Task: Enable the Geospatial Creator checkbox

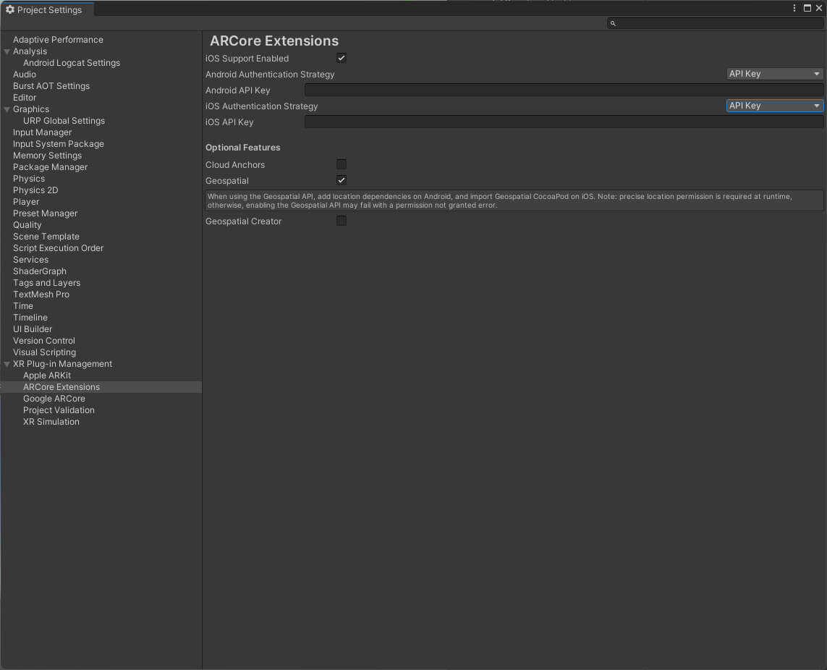Action: pos(342,221)
